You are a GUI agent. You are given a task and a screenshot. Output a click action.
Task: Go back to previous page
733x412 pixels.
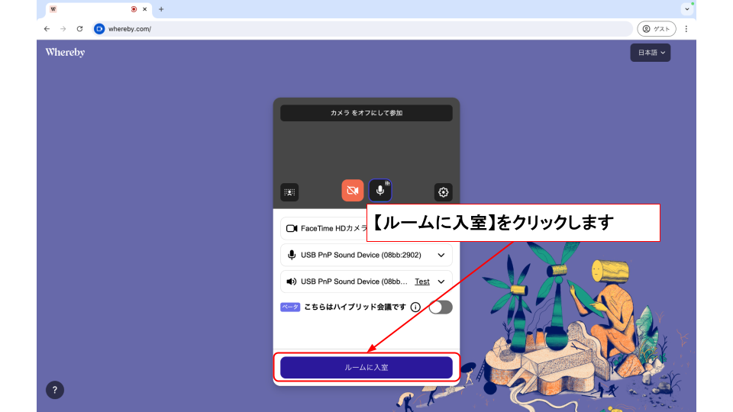click(47, 29)
